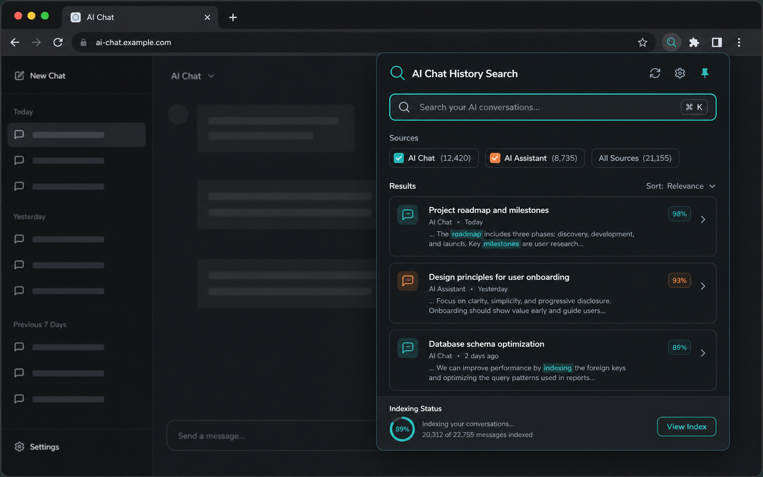Click the highlighted word indexing
The image size is (763, 477).
pos(558,368)
